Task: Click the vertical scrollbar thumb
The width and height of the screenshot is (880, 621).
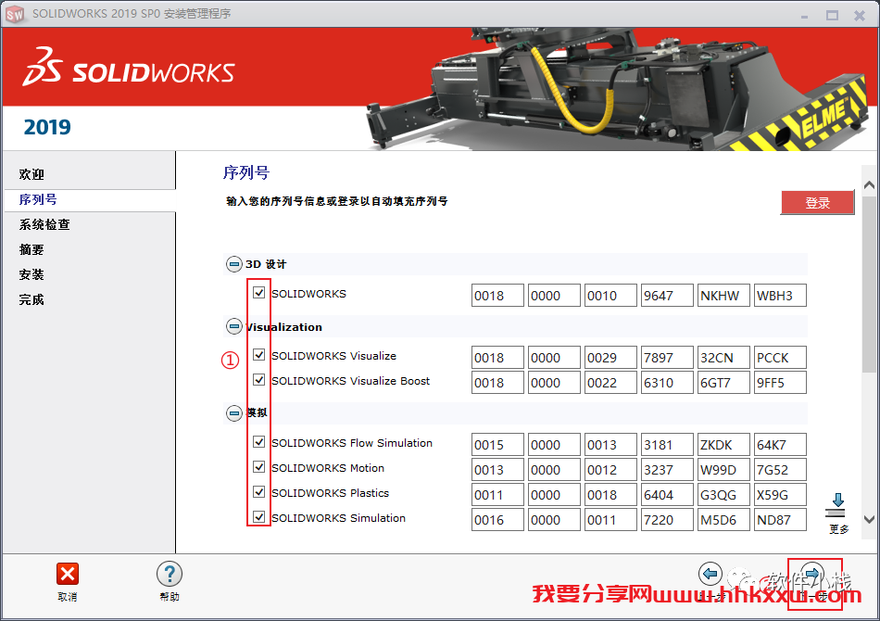Action: [x=869, y=284]
